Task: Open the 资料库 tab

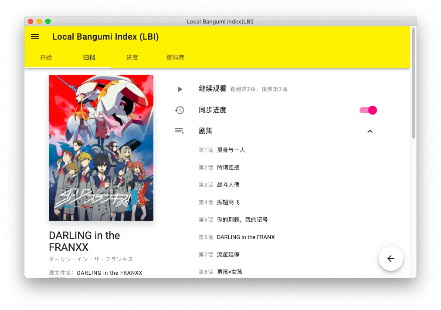Action: pyautogui.click(x=175, y=57)
